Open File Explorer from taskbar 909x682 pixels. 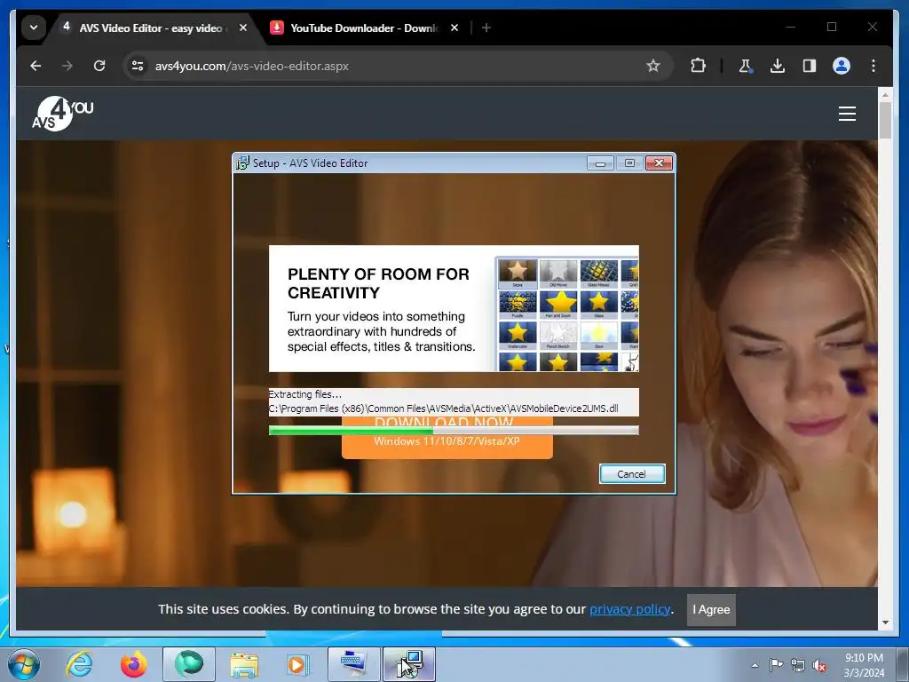(x=244, y=664)
